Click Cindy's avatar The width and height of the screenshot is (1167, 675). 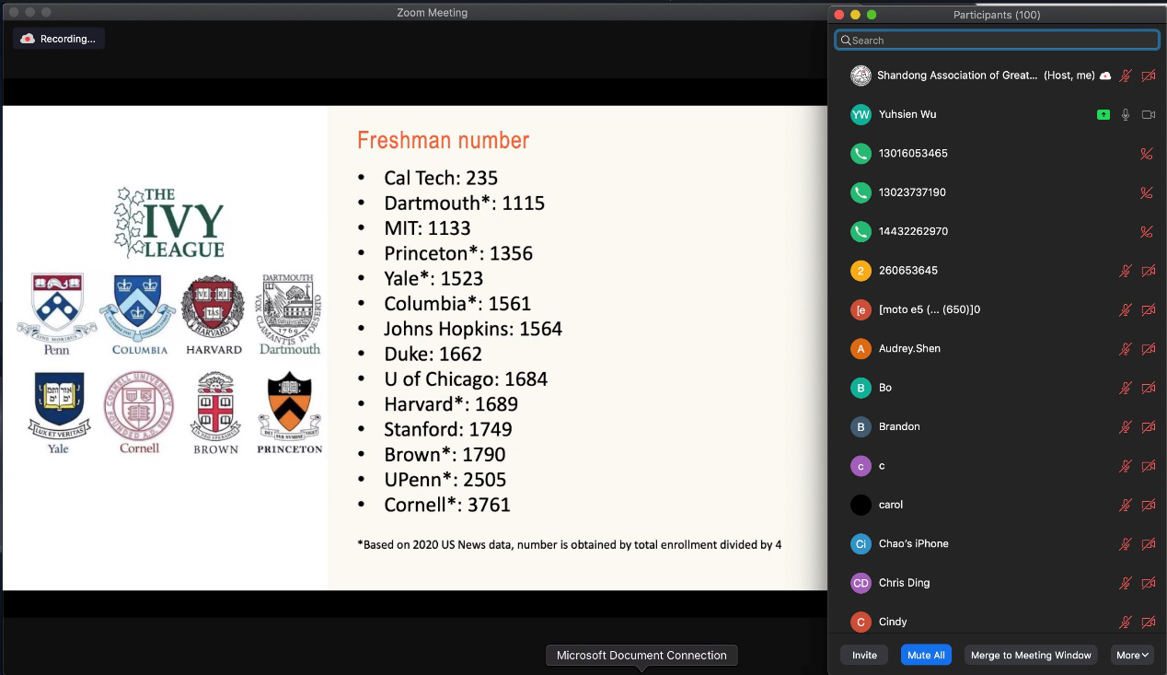[861, 622]
